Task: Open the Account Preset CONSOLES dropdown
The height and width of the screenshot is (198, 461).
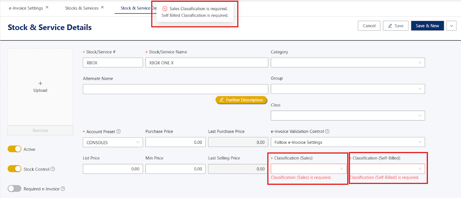Action: (x=113, y=142)
